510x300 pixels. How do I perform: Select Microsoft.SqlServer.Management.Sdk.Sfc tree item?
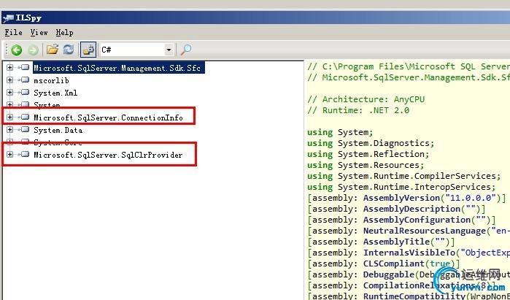(119, 68)
